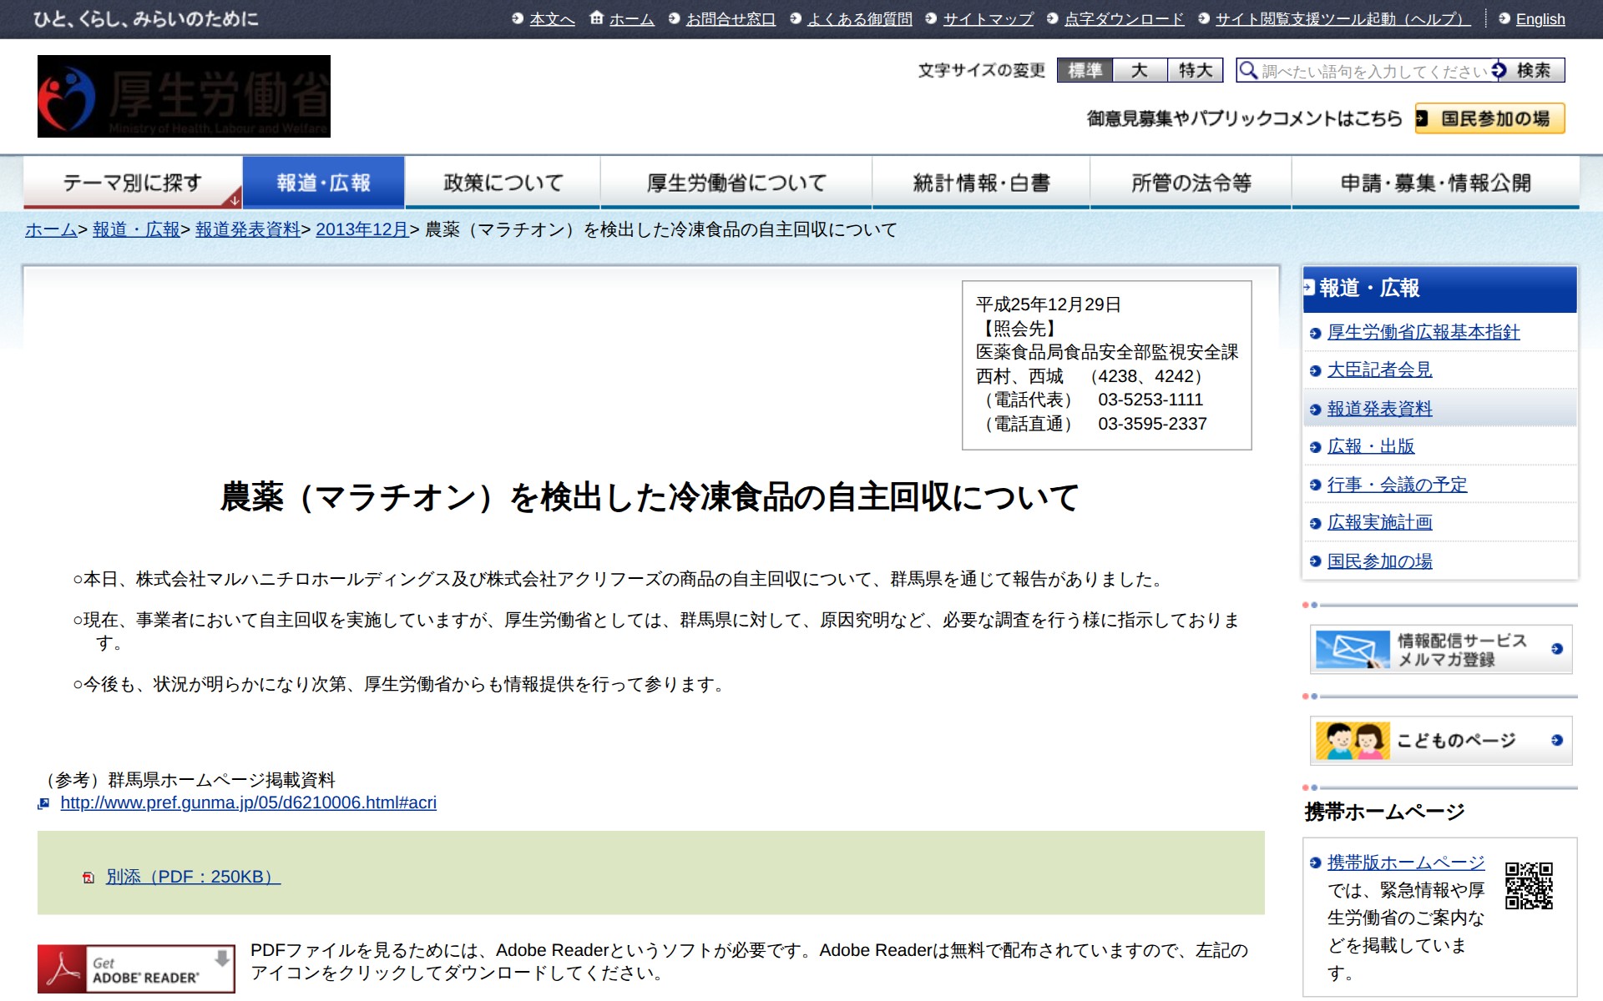The height and width of the screenshot is (1001, 1603).
Task: Click the external link icon by gunma URL
Action: tap(44, 803)
